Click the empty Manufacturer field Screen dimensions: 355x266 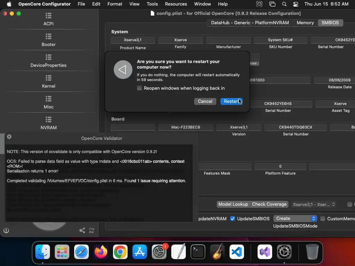pyautogui.click(x=228, y=40)
